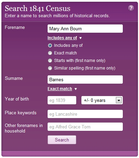Click the 'Includes any of' underlined link
The height and width of the screenshot is (158, 139).
[62, 38]
